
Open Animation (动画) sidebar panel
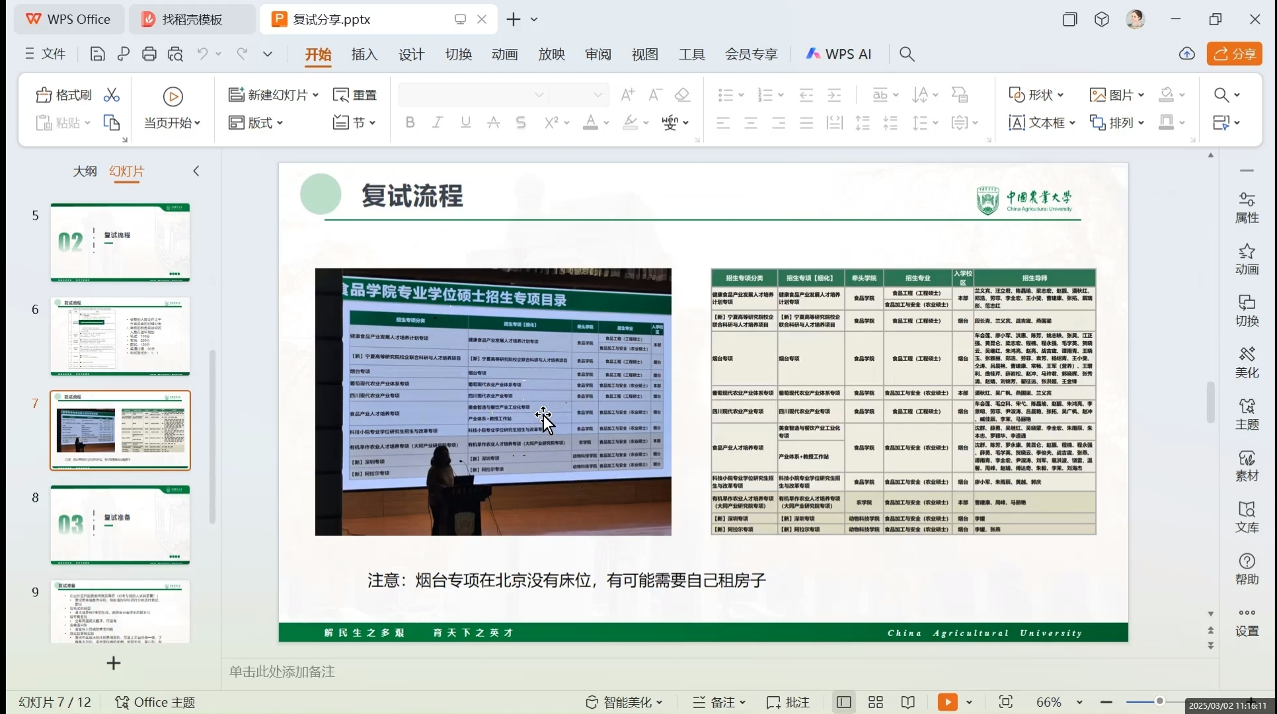(1247, 259)
